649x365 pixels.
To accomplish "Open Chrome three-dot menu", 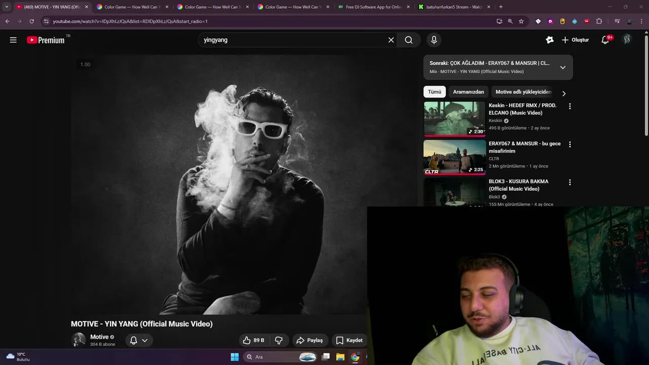I will coord(641,21).
